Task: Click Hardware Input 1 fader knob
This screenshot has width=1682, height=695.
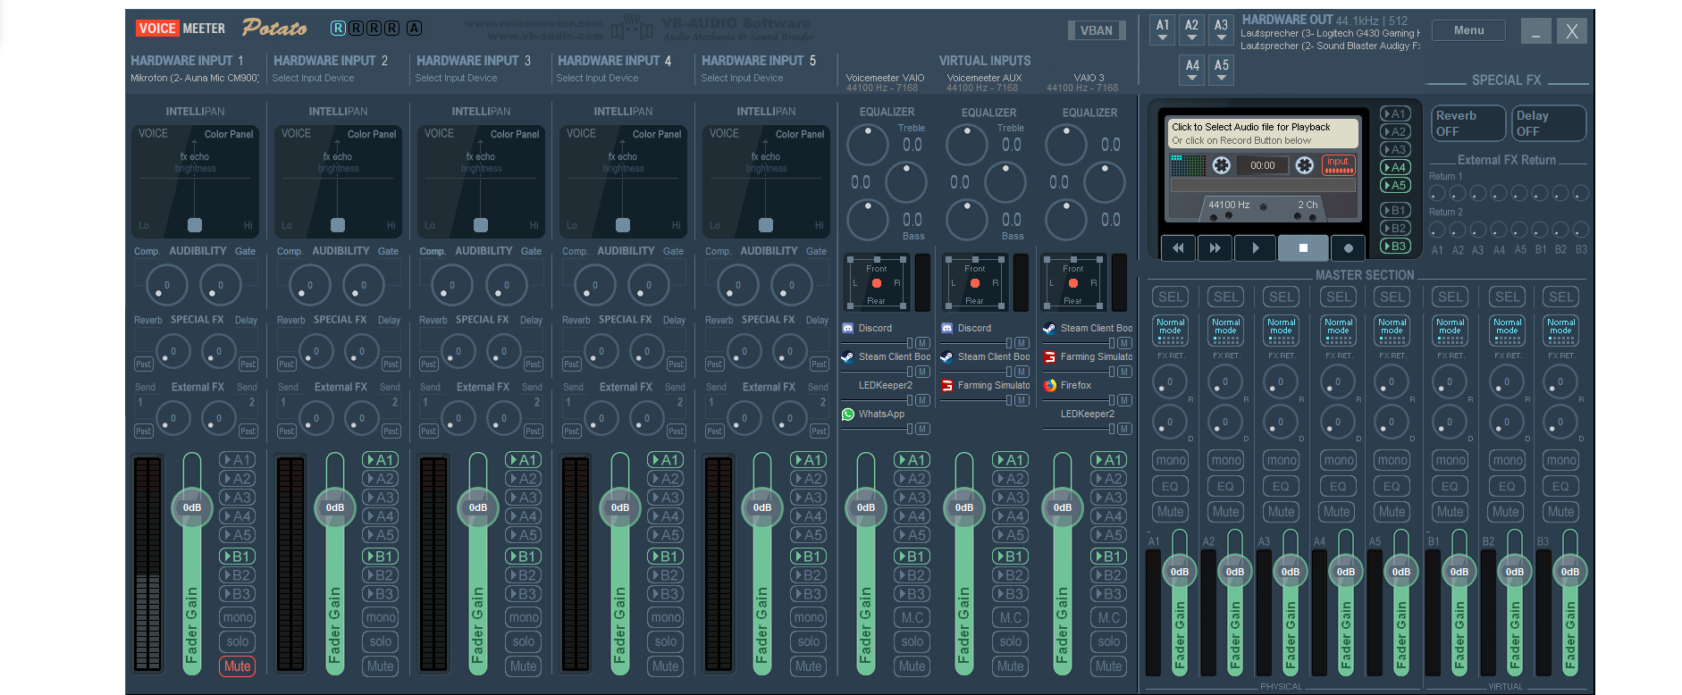Action: pyautogui.click(x=192, y=507)
